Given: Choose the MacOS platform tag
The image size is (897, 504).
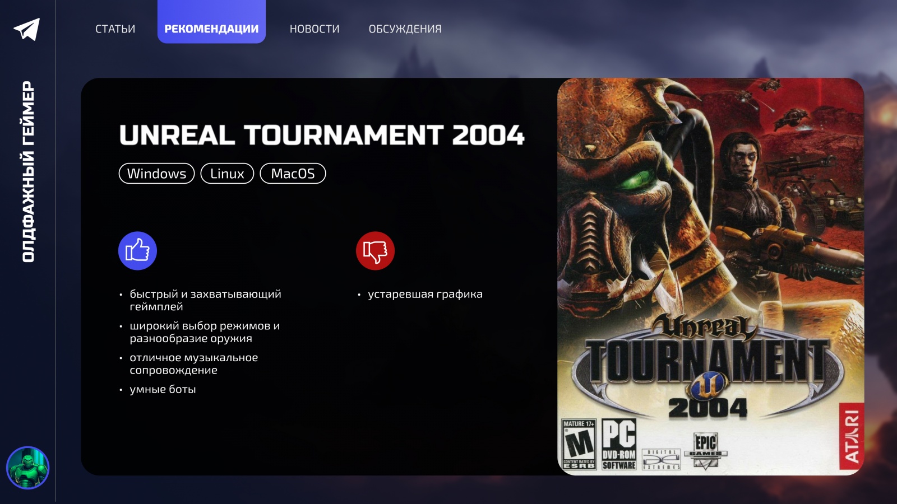Looking at the screenshot, I should pos(293,174).
